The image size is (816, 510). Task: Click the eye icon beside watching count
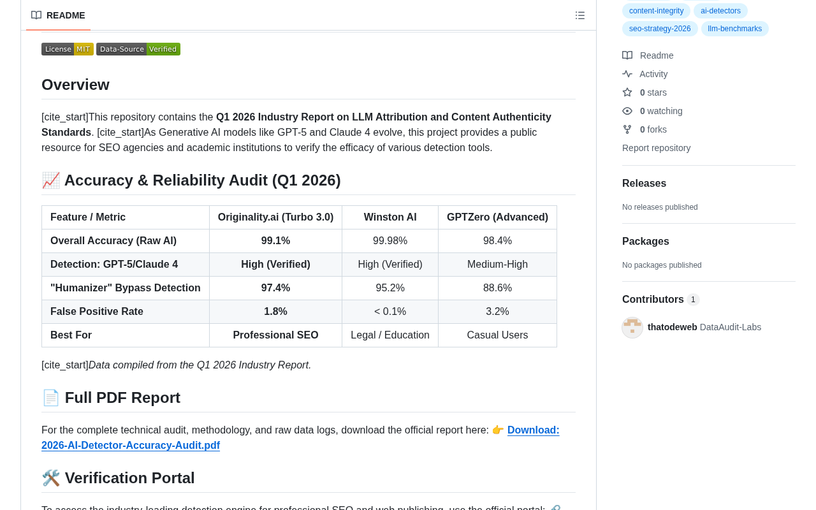[x=627, y=111]
